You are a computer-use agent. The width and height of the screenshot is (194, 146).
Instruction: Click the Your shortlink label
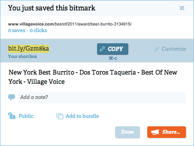22,56
